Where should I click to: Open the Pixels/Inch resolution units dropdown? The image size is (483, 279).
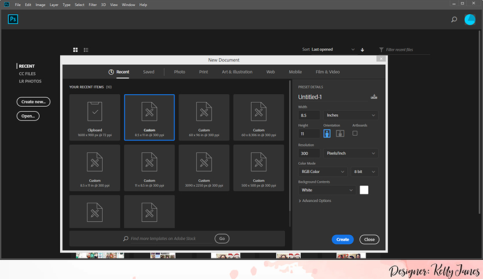point(351,153)
